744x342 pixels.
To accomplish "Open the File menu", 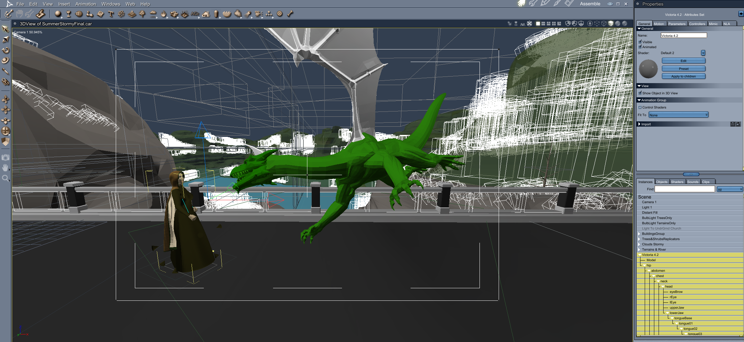I will click(x=20, y=4).
